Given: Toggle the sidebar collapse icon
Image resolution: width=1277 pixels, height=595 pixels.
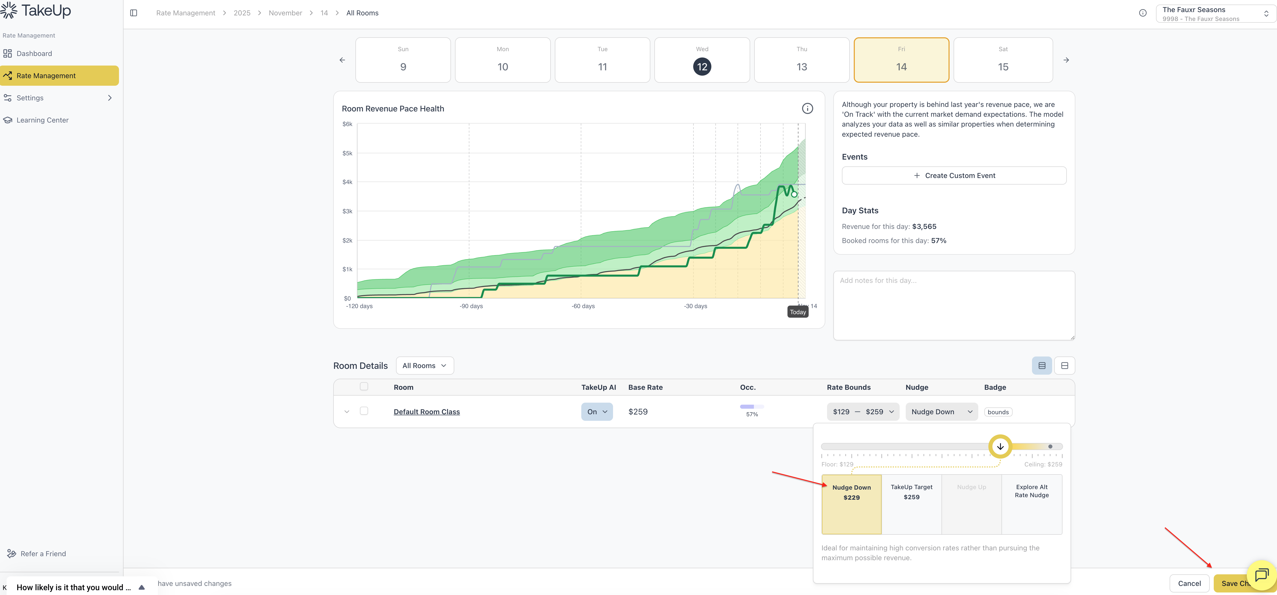Looking at the screenshot, I should click(133, 13).
